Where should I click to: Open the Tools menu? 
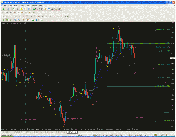(x=28, y=6)
